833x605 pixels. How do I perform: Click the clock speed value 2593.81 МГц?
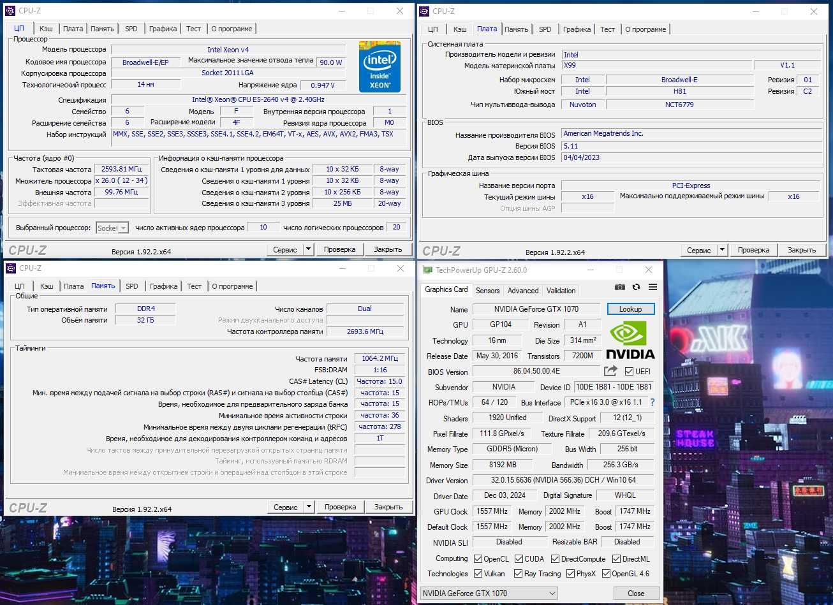(121, 169)
